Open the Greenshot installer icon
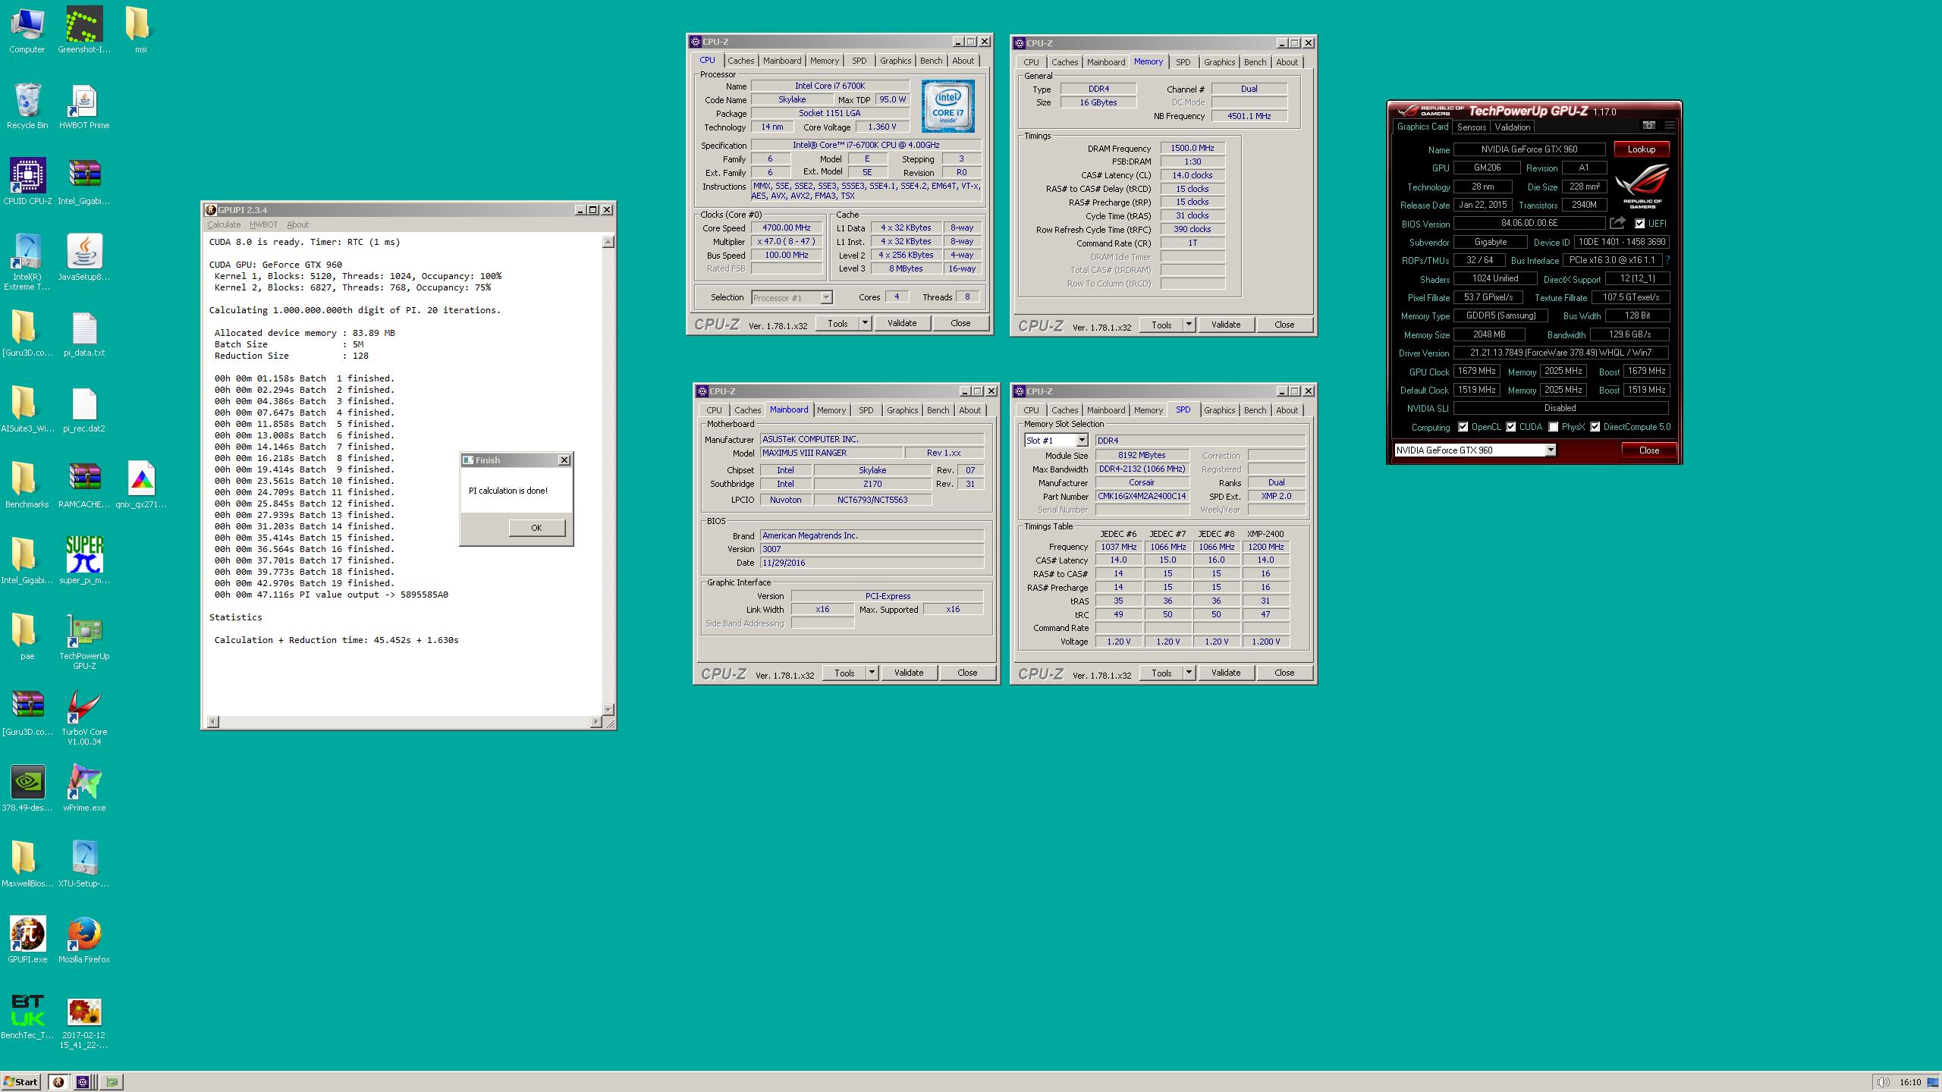 pyautogui.click(x=84, y=30)
